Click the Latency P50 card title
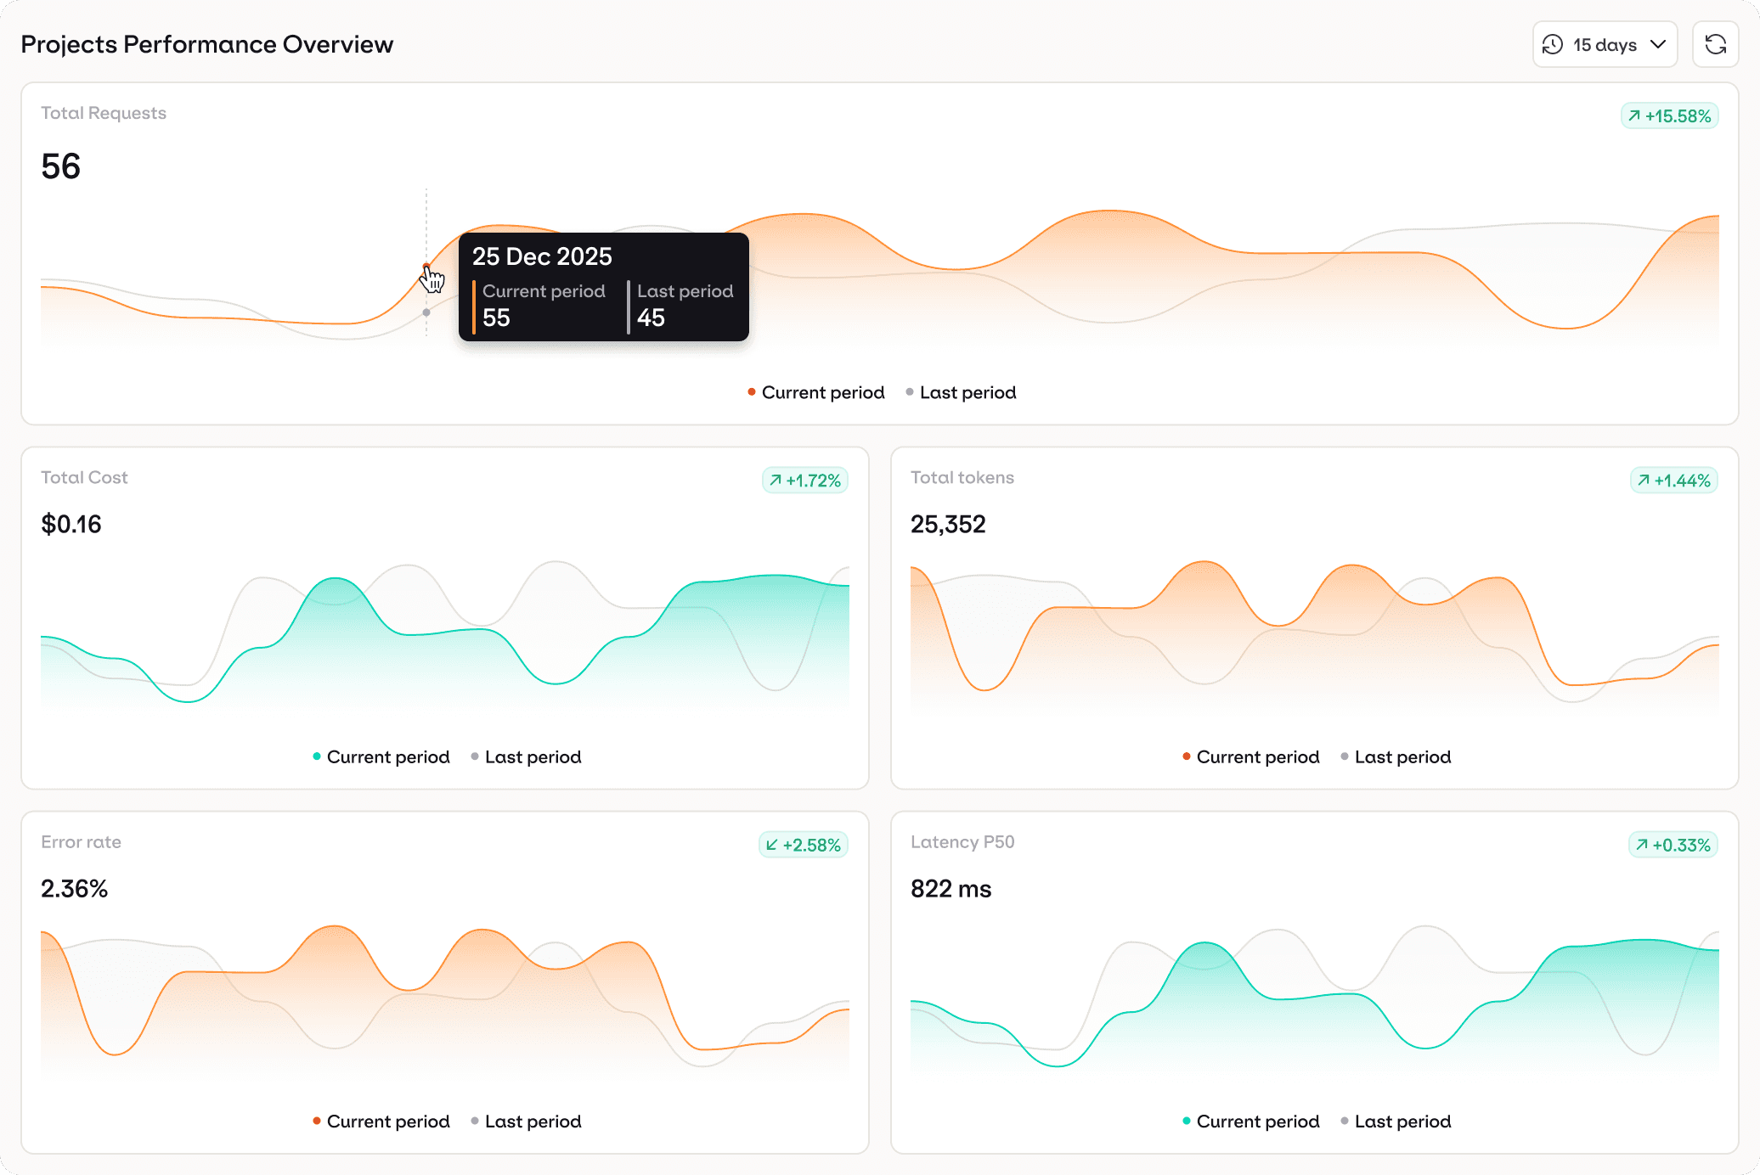Viewport: 1760px width, 1175px height. (962, 841)
